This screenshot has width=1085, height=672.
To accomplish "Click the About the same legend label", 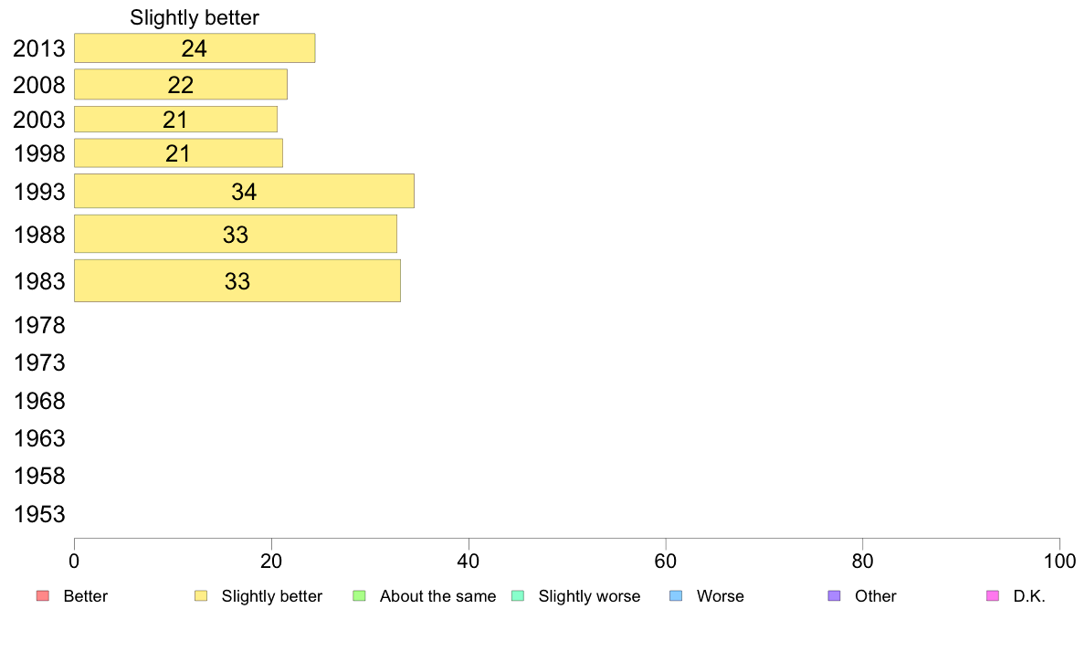I will point(438,596).
